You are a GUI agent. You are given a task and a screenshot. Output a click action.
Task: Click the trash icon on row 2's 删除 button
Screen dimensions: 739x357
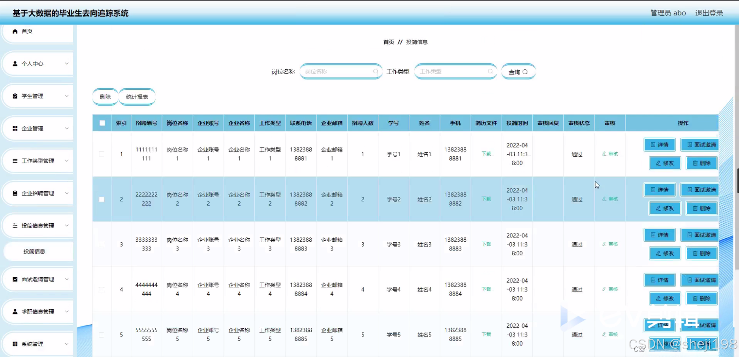(x=694, y=208)
